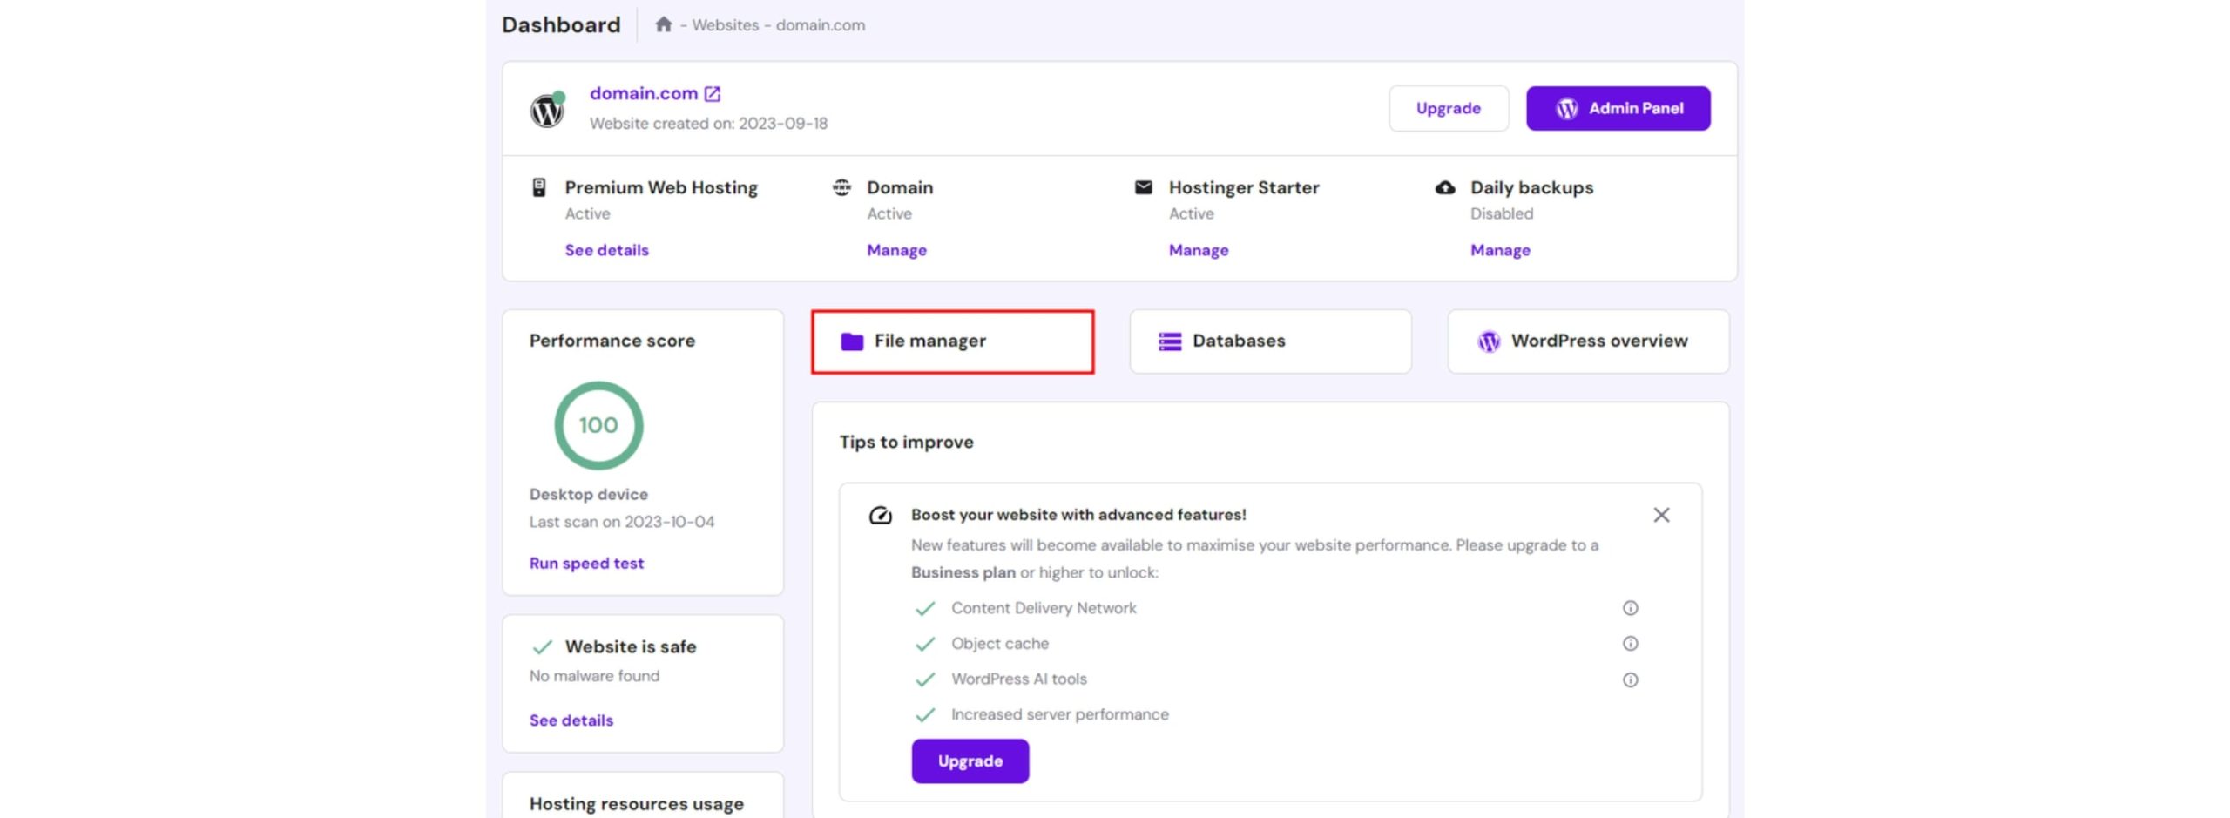This screenshot has width=2230, height=818.
Task: Click Upgrade button in Tips to improve
Action: click(x=970, y=761)
